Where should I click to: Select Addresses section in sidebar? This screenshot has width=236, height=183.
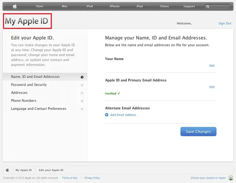coord(45,93)
